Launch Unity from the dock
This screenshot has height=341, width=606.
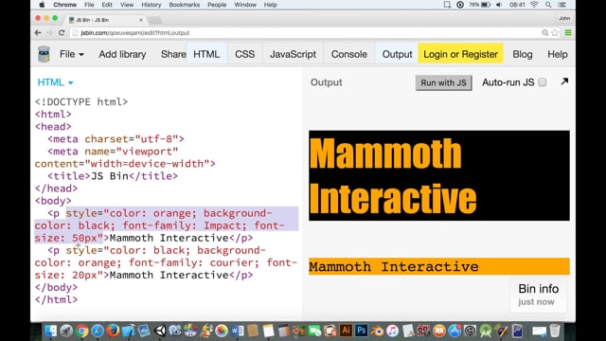(160, 331)
